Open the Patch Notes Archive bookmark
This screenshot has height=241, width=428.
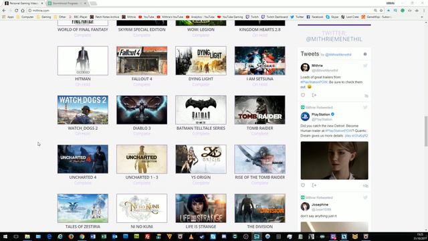point(104,17)
